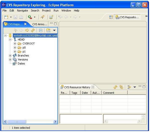The height and width of the screenshot is (132, 150).
Task: Select the Versions tree item
Action: click(23, 59)
